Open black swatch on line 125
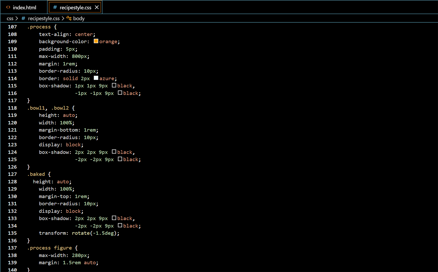Image resolution: width=438 pixels, height=272 pixels. click(x=120, y=159)
